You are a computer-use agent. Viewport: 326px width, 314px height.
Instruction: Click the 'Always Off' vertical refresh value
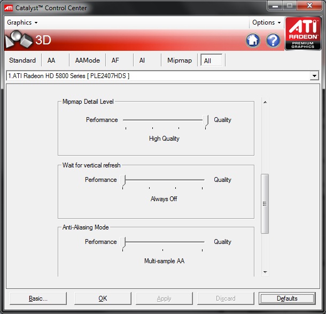pyautogui.click(x=164, y=199)
